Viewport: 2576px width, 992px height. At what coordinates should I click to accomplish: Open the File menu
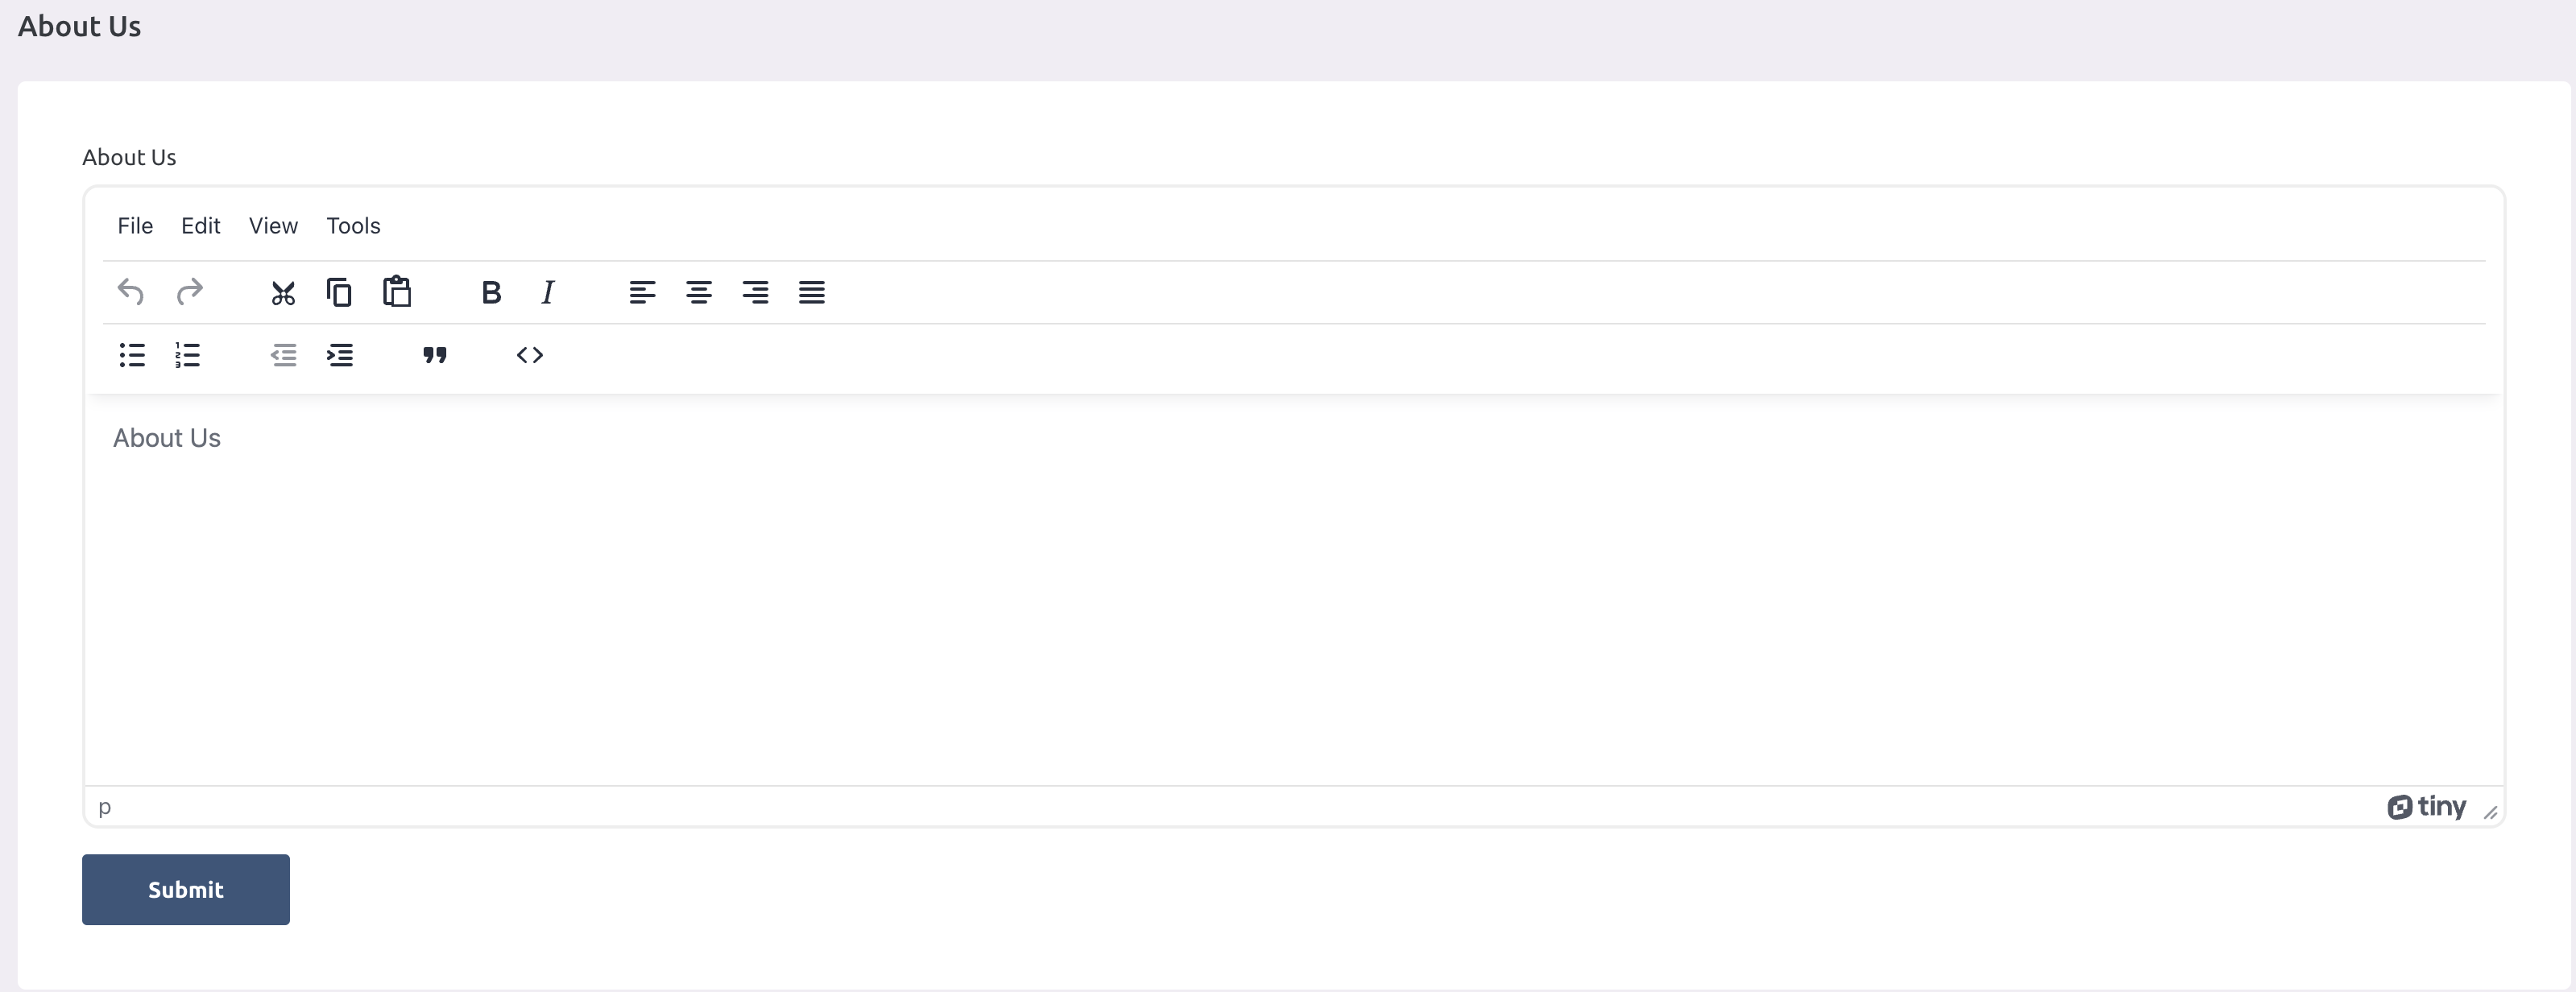tap(135, 226)
